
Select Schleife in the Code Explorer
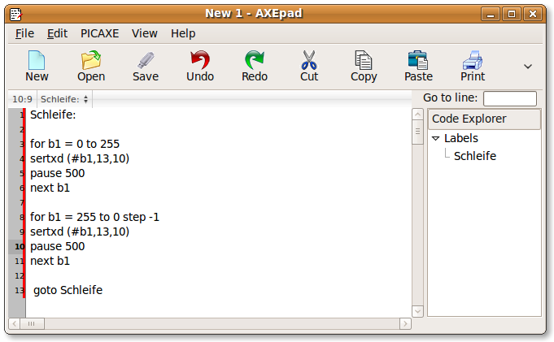pos(474,156)
